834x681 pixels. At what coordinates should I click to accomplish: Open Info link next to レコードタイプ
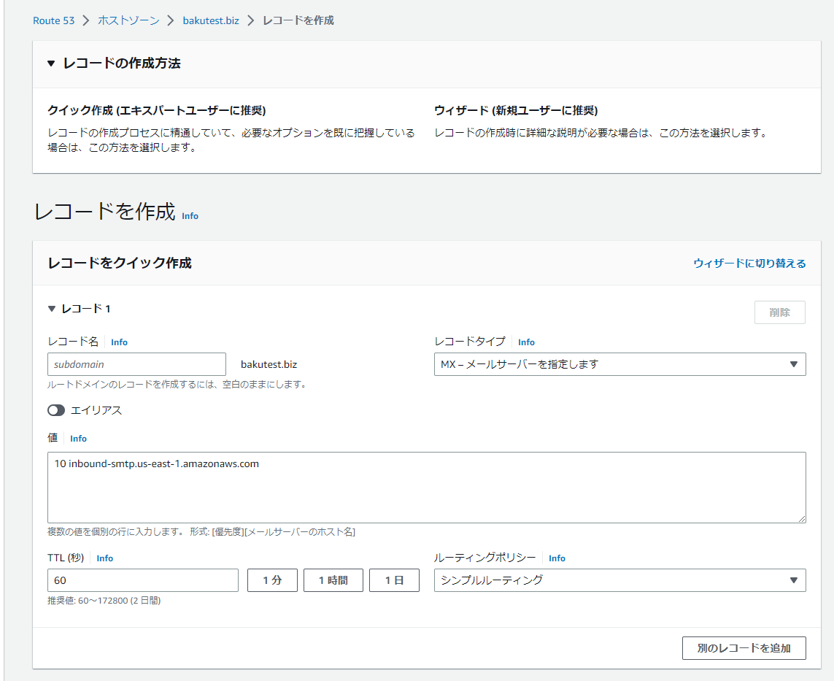point(527,342)
